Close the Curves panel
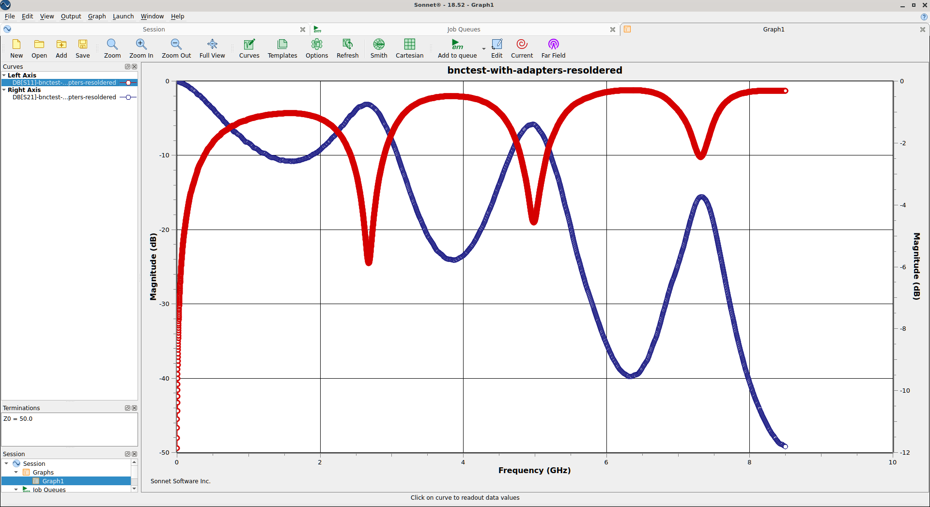The width and height of the screenshot is (930, 507). [135, 67]
